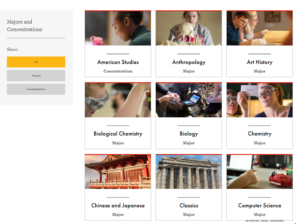
Task: Show only Concentrations filter
Action: point(36,89)
